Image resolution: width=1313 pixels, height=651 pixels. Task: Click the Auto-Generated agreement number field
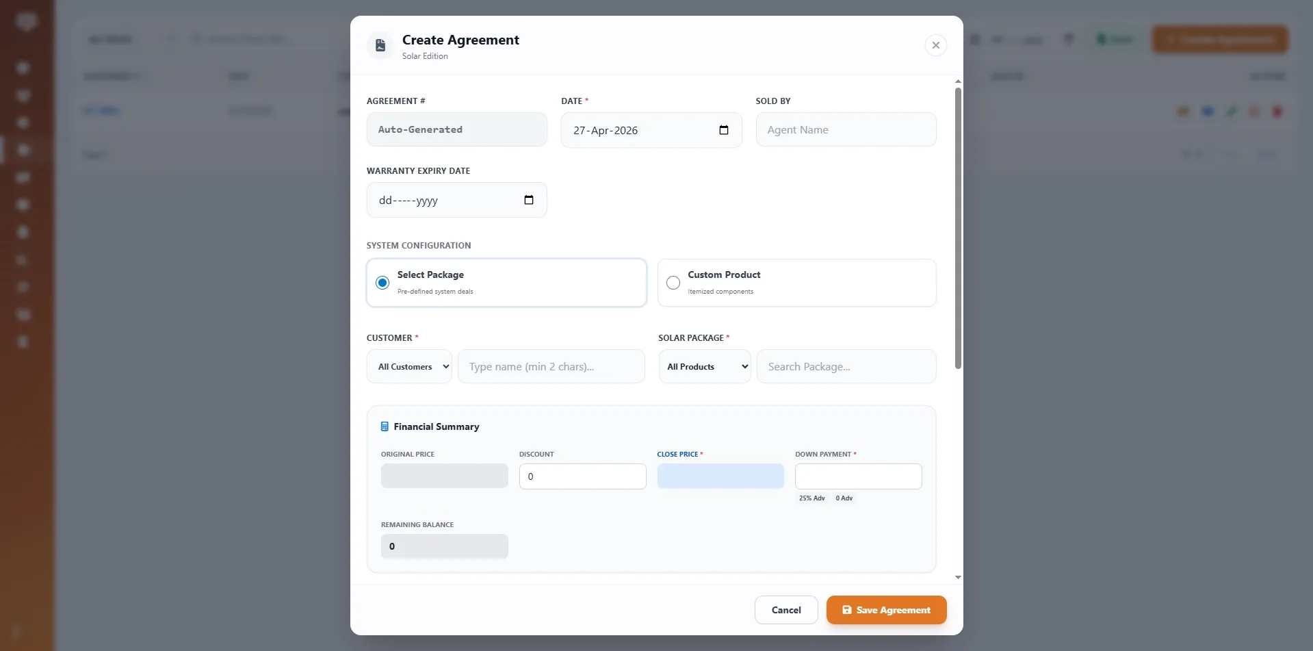456,129
